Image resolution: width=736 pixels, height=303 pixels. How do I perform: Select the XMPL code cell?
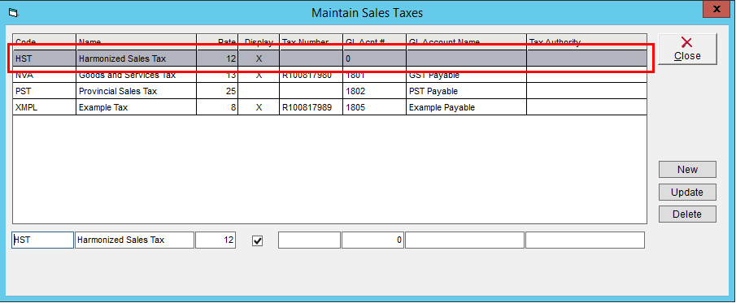coord(44,107)
